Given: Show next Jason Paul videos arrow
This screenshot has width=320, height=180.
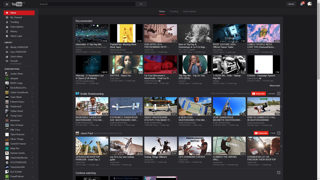Looking at the screenshot, I should click(281, 146).
